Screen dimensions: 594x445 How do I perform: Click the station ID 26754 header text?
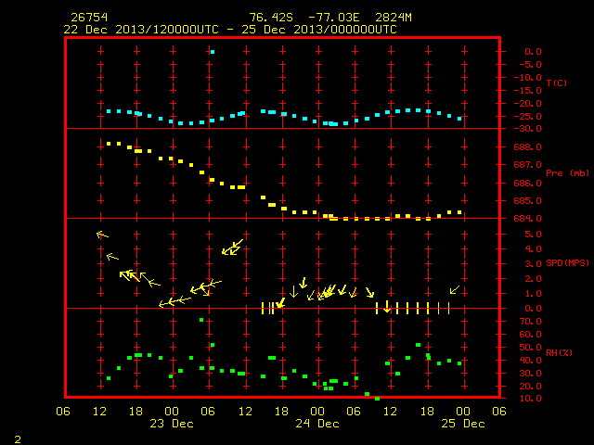tap(89, 18)
